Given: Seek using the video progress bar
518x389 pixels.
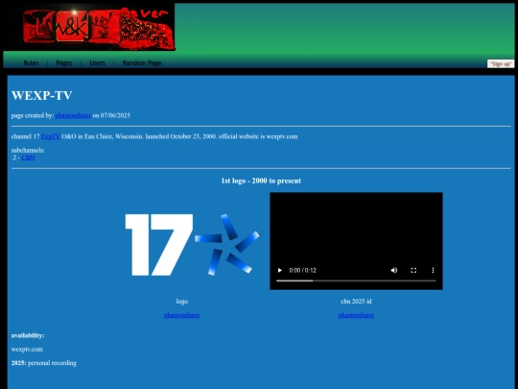Looking at the screenshot, I should [x=356, y=280].
